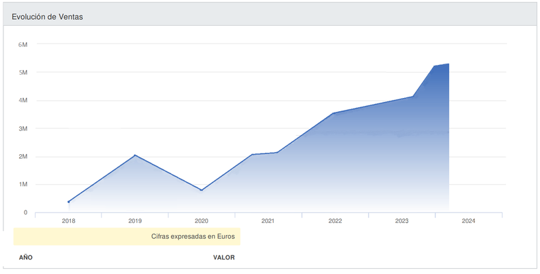540x274 pixels.
Task: Select the 2023 x-axis label
Action: pyautogui.click(x=402, y=221)
